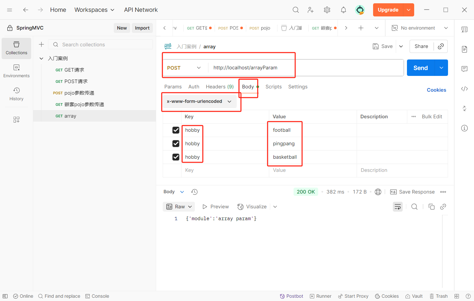This screenshot has height=301, width=474.
Task: Click the New button
Action: tap(122, 28)
